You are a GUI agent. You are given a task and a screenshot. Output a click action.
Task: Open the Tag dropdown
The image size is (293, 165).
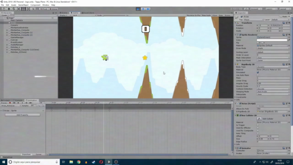pos(253,20)
